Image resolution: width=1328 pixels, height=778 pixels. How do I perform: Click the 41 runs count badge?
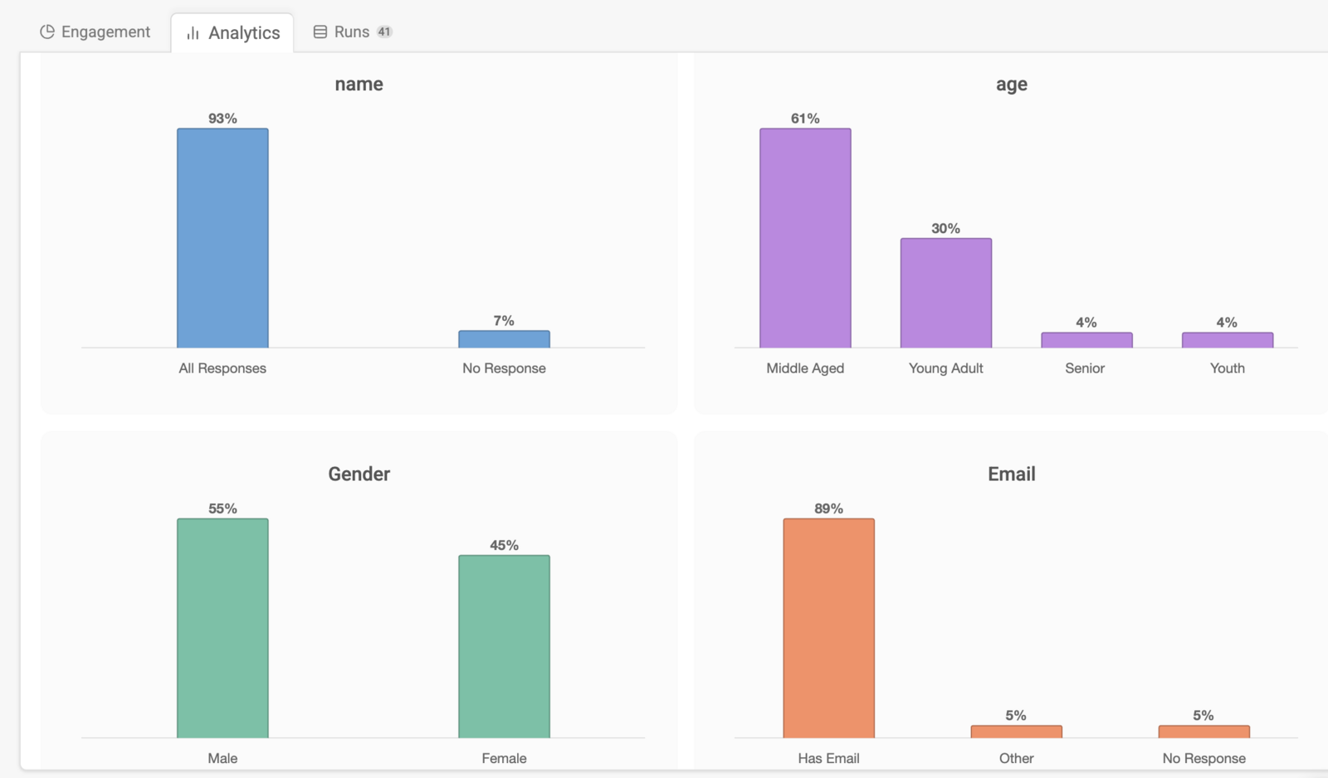coord(384,32)
